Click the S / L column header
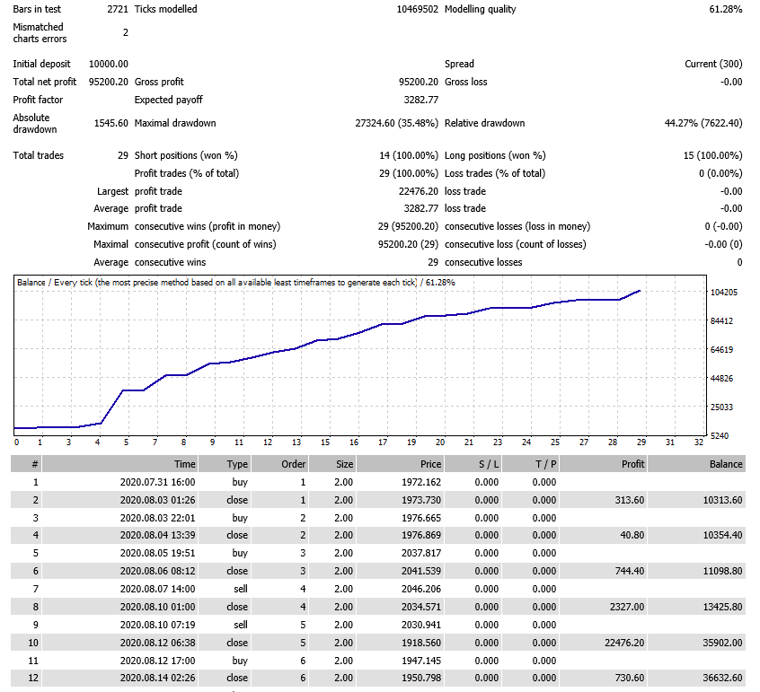This screenshot has height=692, width=760. pos(473,464)
